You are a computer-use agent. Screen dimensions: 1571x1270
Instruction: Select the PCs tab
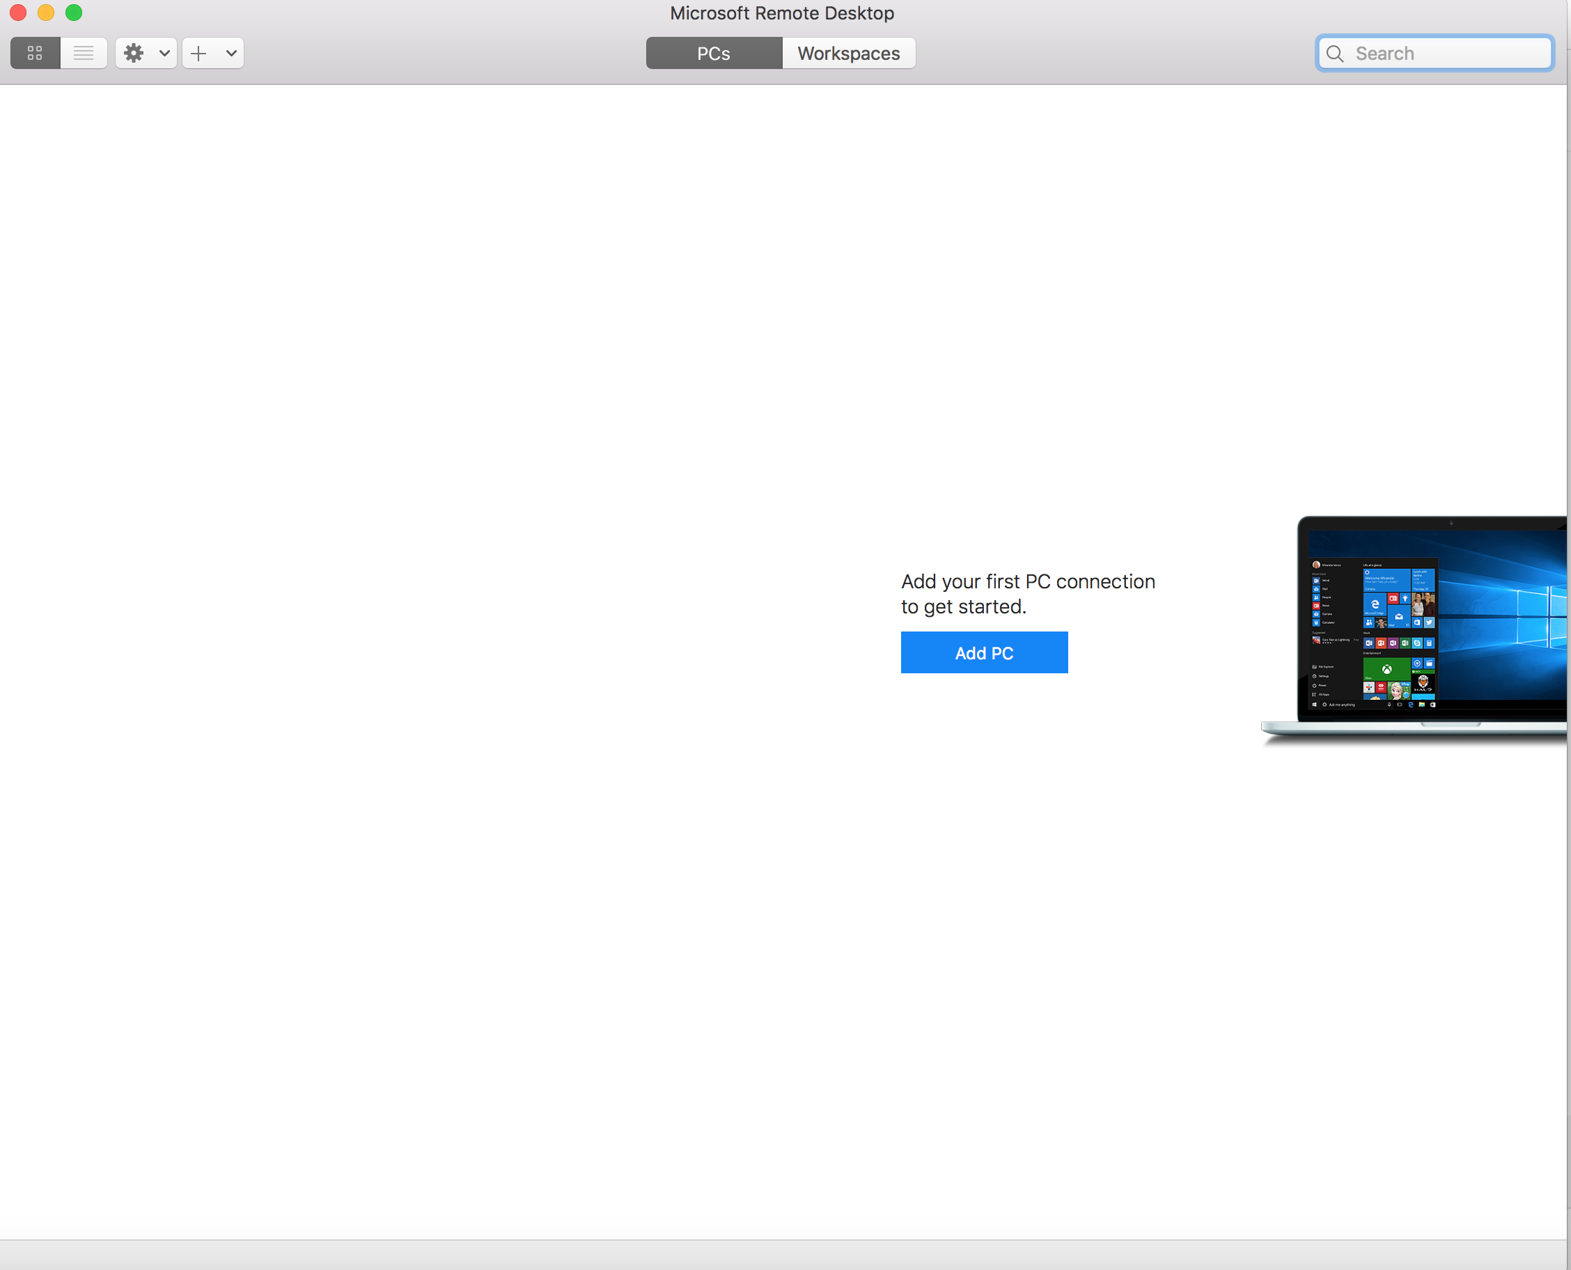[713, 54]
